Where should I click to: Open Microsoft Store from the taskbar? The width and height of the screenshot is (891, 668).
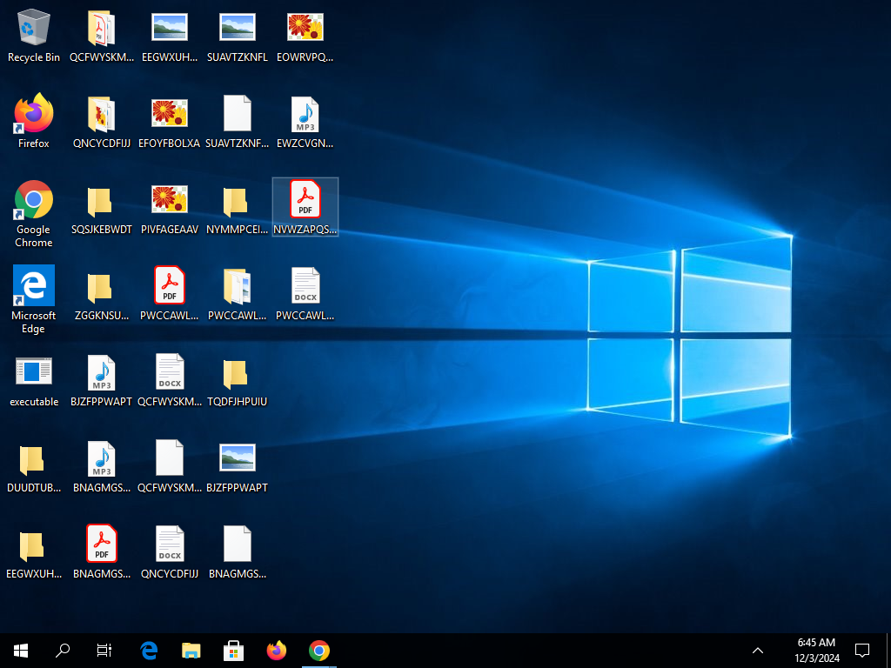pos(234,650)
